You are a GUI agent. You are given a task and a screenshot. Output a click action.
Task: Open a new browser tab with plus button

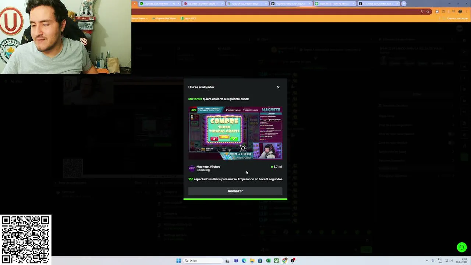[x=404, y=4]
